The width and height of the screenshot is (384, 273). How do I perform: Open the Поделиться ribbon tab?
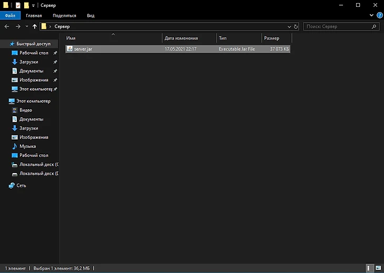64,16
